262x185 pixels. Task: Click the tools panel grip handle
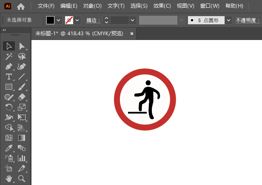(15, 35)
